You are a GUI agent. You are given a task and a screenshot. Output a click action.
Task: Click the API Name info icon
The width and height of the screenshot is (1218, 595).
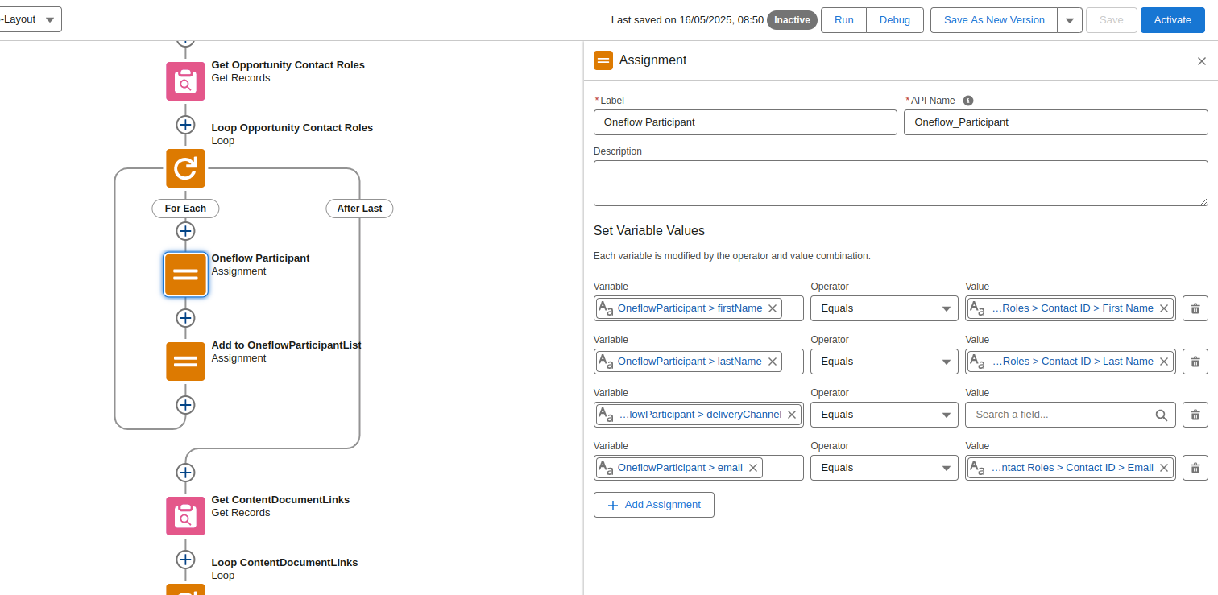point(968,101)
